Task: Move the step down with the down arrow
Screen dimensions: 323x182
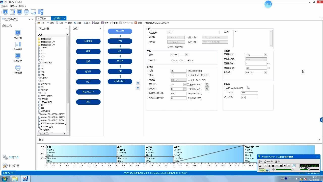Action: [x=138, y=88]
